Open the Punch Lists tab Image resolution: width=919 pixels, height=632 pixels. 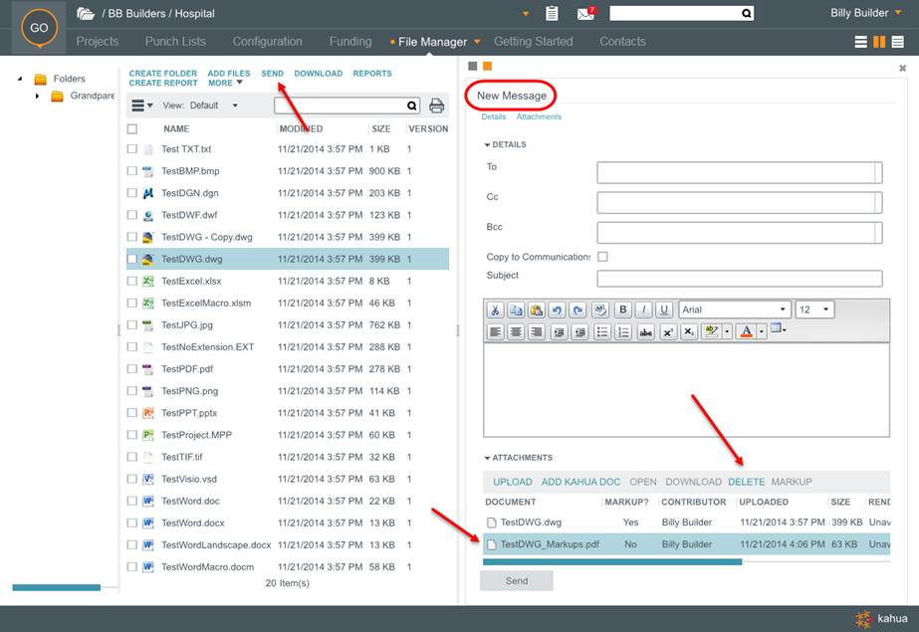[175, 42]
